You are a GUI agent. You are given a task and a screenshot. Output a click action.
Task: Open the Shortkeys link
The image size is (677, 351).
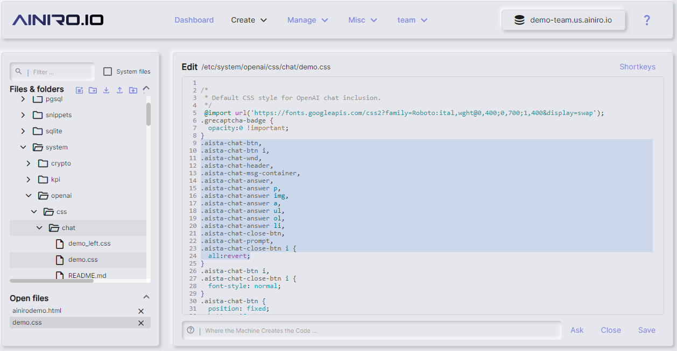click(x=637, y=67)
